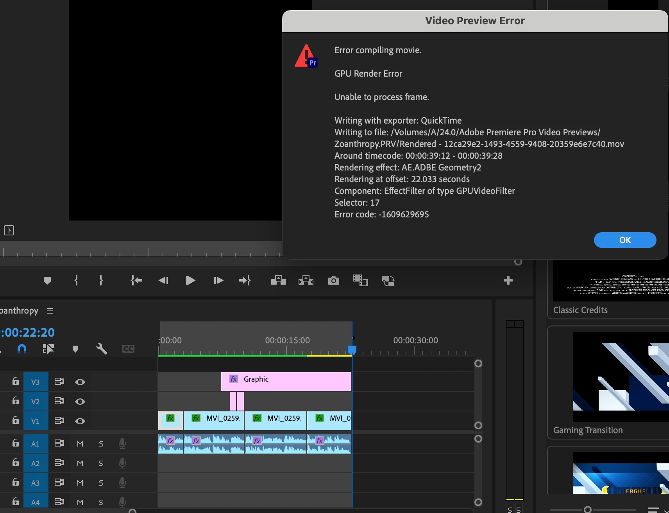
Task: Click the Extract button
Action: [x=306, y=280]
